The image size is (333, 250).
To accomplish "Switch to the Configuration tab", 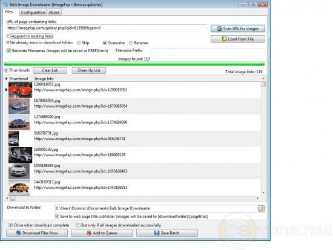I will click(x=33, y=12).
